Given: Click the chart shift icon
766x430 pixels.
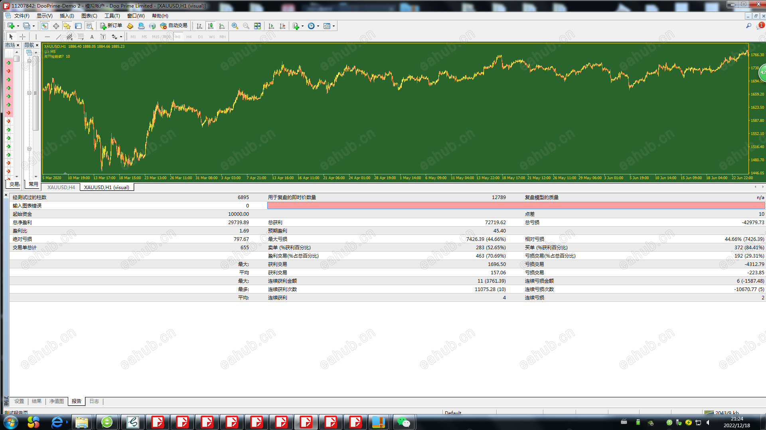Looking at the screenshot, I should point(282,26).
